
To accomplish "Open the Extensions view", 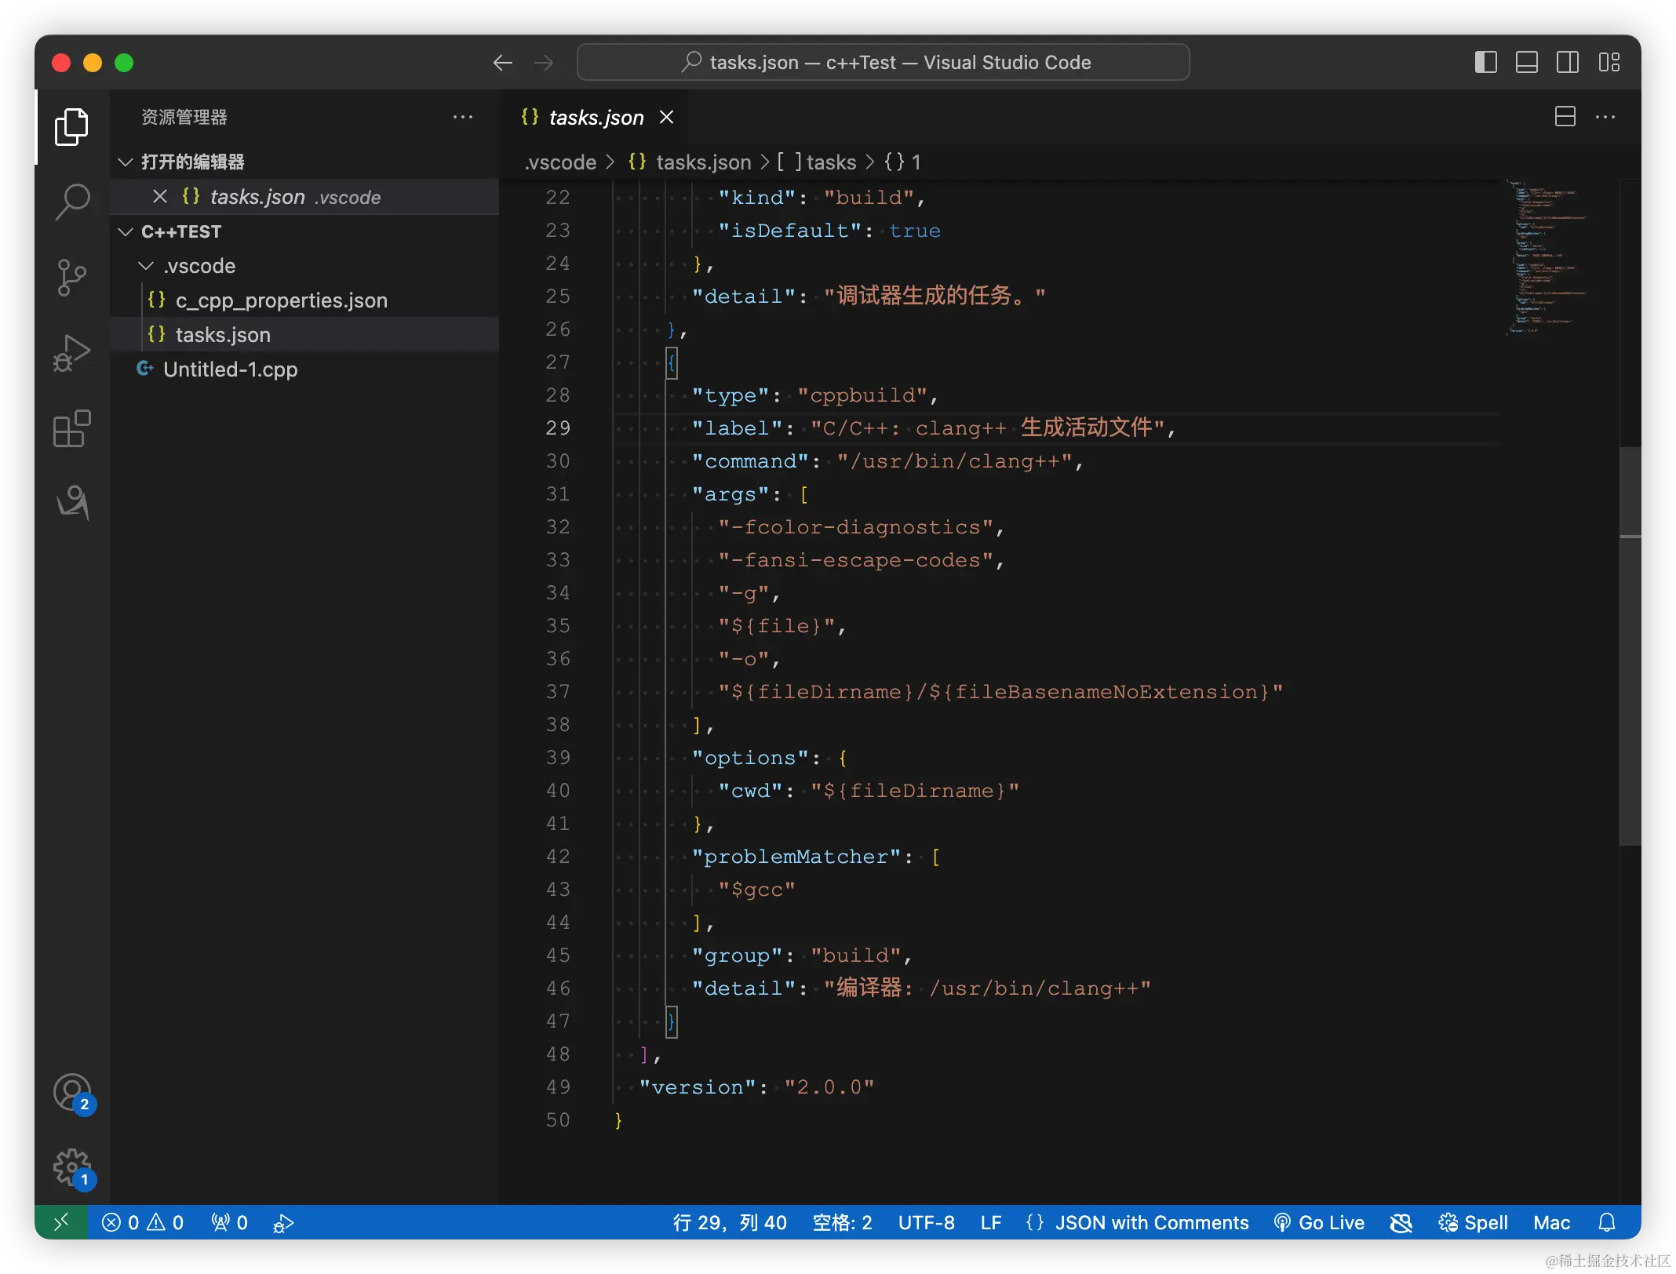I will [72, 429].
